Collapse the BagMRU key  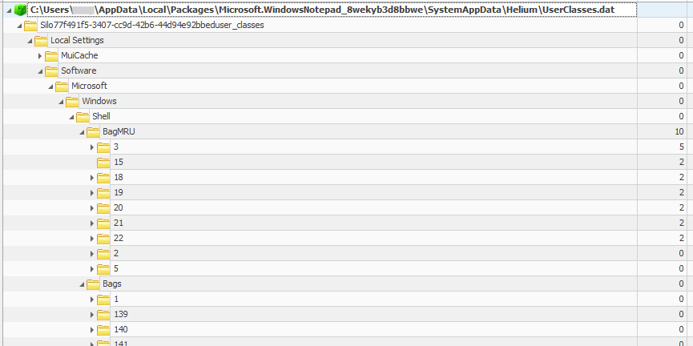click(82, 132)
